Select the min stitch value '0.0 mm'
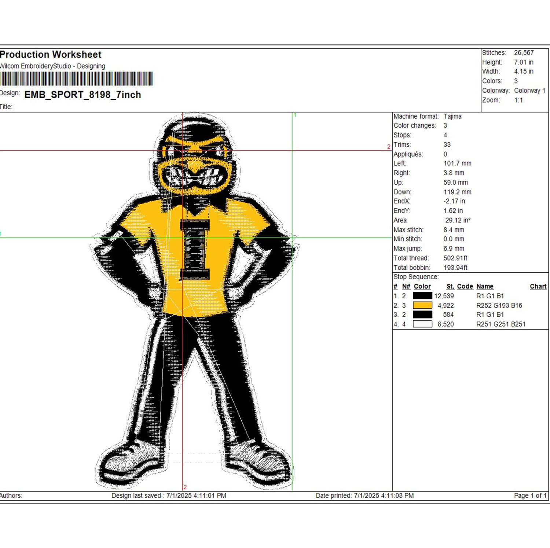The height and width of the screenshot is (548, 550). [454, 239]
